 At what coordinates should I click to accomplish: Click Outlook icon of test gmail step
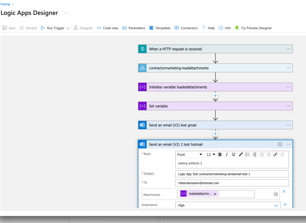coord(142,125)
